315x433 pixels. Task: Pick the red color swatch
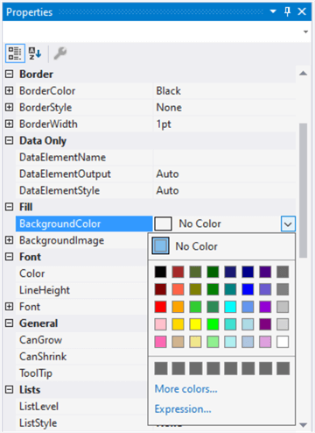[160, 307]
